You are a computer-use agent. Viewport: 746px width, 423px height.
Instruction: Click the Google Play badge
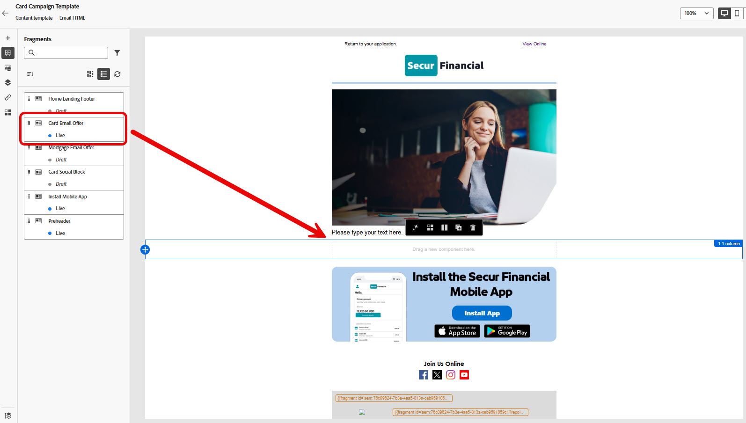pyautogui.click(x=507, y=331)
